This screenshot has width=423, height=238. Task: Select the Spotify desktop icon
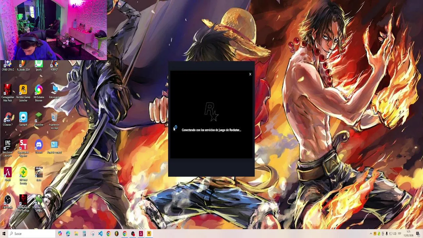(39, 66)
